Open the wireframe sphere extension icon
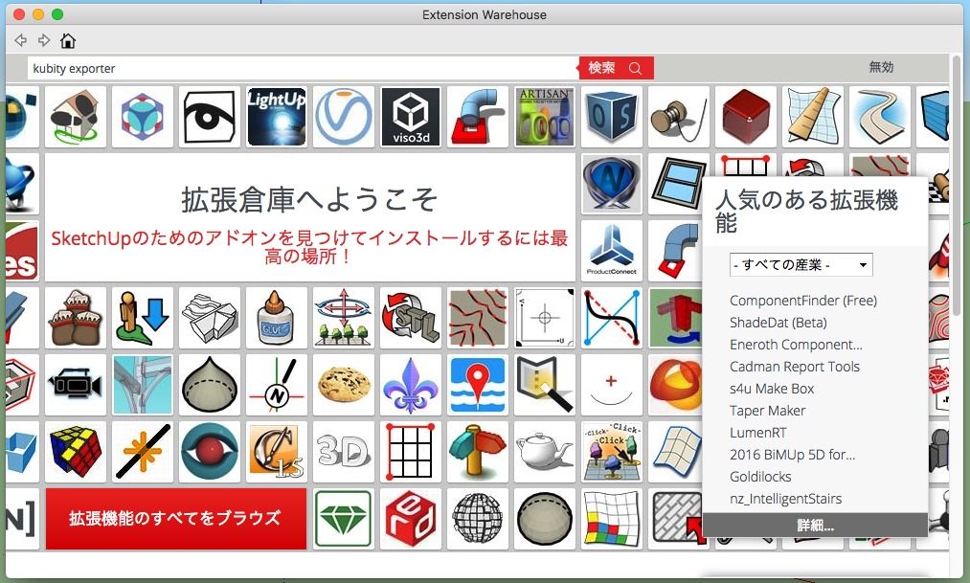This screenshot has height=583, width=970. 478,519
